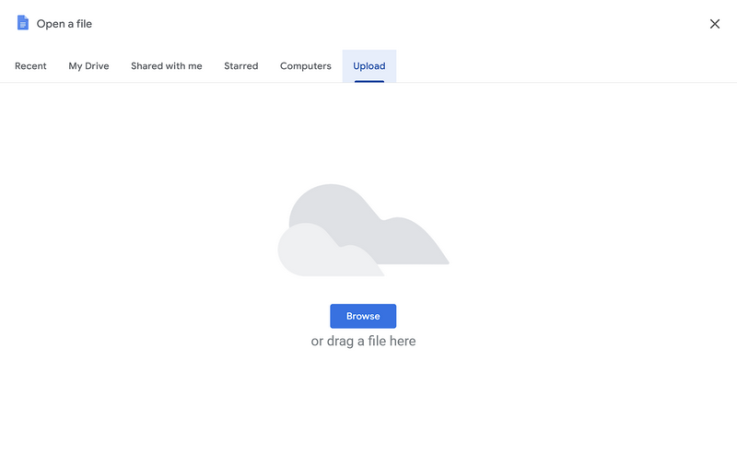This screenshot has width=737, height=453.
Task: Open the My Drive tab
Action: point(88,66)
